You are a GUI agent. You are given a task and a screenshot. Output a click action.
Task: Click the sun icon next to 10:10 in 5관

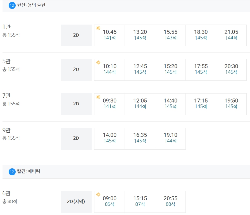click(x=98, y=63)
